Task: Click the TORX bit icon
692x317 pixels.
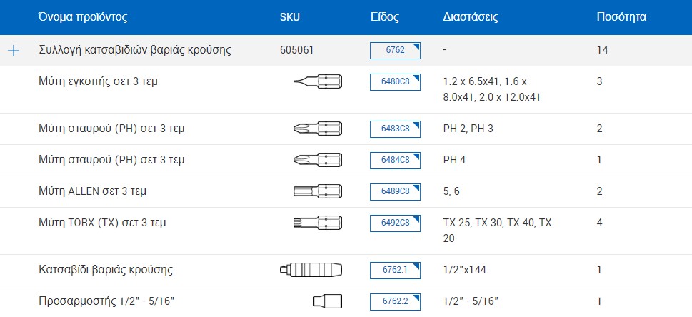Action: [318, 223]
